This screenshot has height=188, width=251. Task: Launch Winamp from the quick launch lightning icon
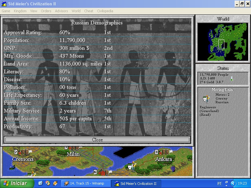coord(55,183)
